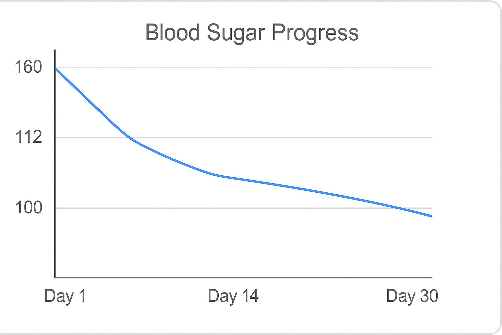Select the "Day 14" x-axis label
This screenshot has height=335, width=502.
click(233, 296)
